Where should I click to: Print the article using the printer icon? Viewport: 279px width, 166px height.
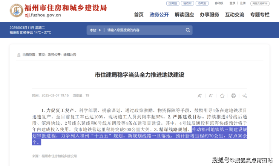point(233,95)
